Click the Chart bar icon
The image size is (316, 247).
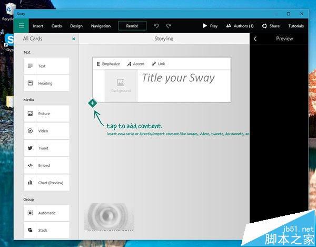30,183
